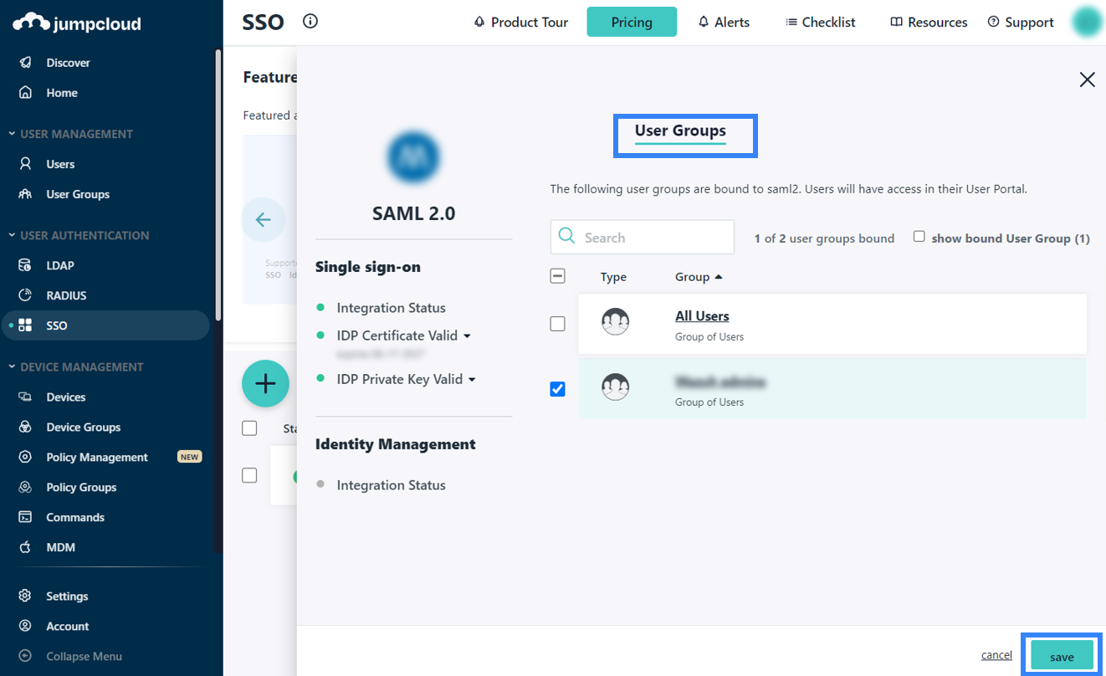Click the Commands terminal icon
Viewport: 1106px width, 676px height.
tap(25, 517)
